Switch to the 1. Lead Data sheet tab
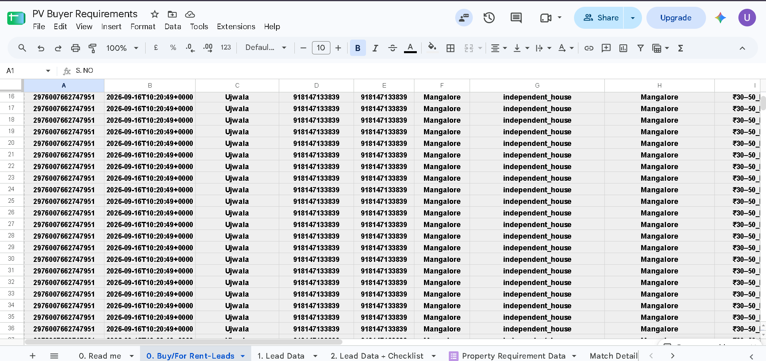 click(281, 356)
